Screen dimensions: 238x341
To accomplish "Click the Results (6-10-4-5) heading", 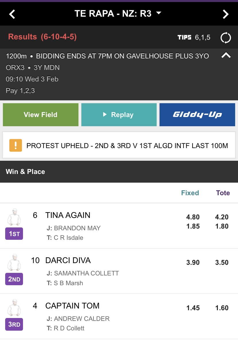I will [x=42, y=37].
